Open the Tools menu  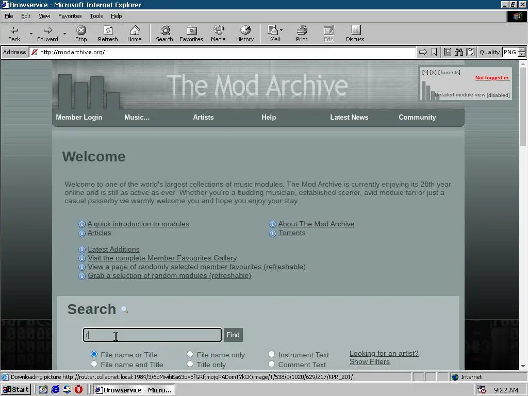coord(96,16)
